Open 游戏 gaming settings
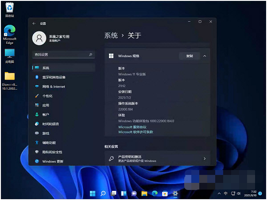This screenshot has height=201, width=267. pyautogui.click(x=46, y=133)
